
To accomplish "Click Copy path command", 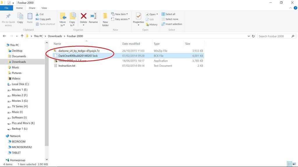I will click(43, 19).
